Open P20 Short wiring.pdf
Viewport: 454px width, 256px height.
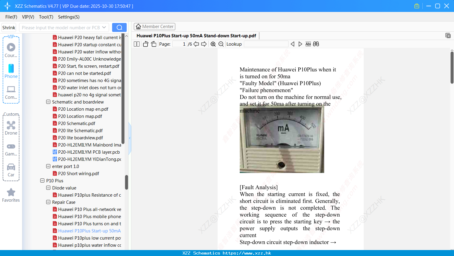pos(78,174)
